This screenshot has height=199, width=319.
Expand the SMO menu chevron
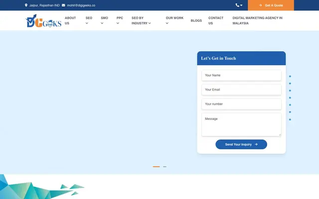[x=102, y=23]
